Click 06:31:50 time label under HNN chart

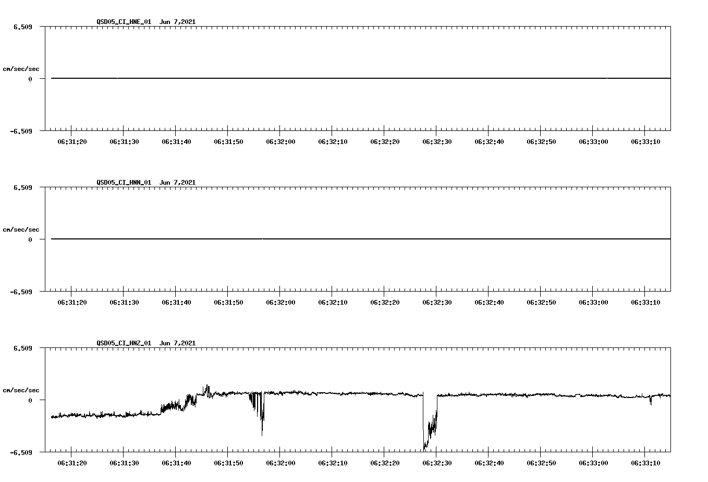tap(228, 303)
